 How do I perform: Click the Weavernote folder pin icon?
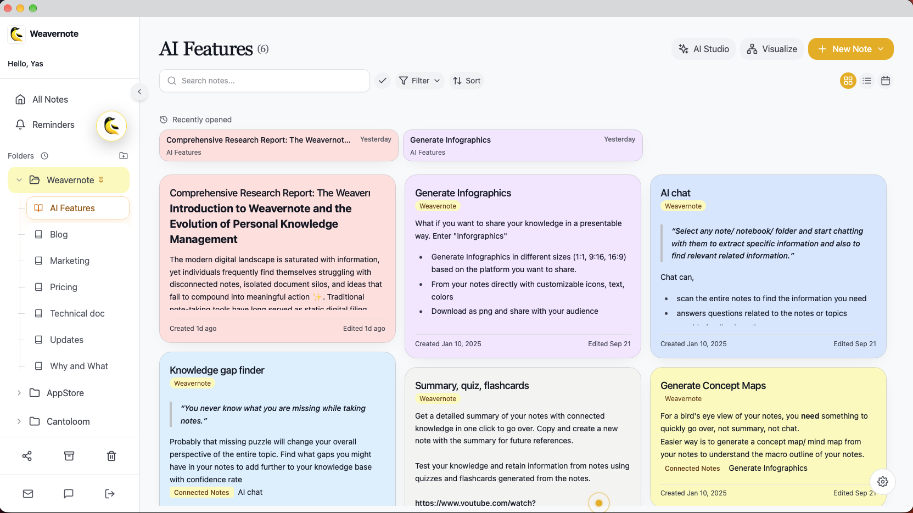(101, 180)
